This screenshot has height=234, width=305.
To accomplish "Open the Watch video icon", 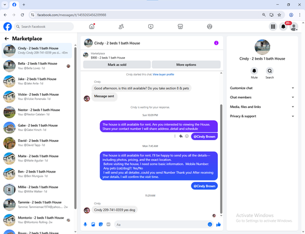I will pos(151,26).
